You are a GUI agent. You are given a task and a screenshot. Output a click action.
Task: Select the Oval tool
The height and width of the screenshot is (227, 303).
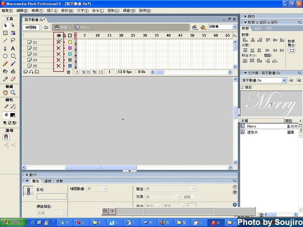tap(6, 56)
